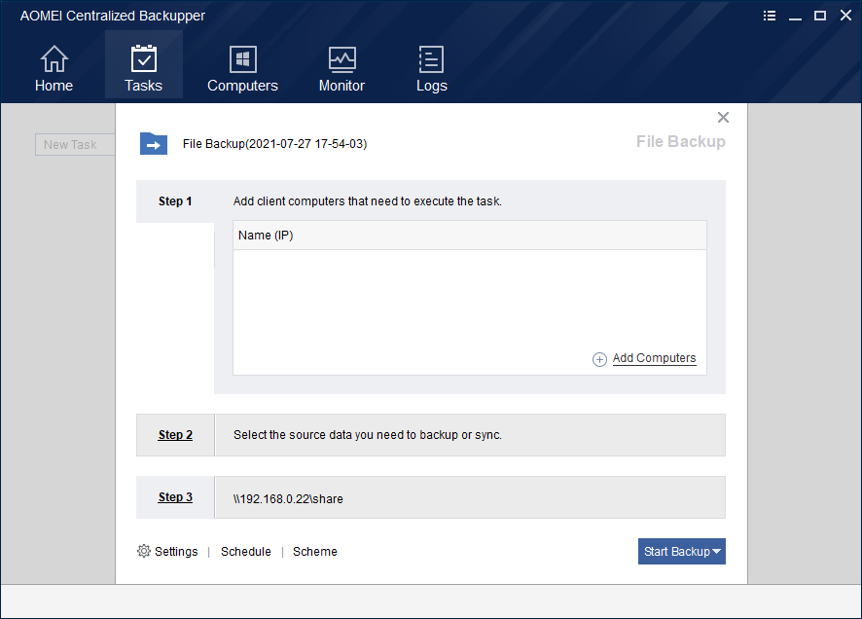The width and height of the screenshot is (862, 619).
Task: Open the Scheme options
Action: pos(315,552)
